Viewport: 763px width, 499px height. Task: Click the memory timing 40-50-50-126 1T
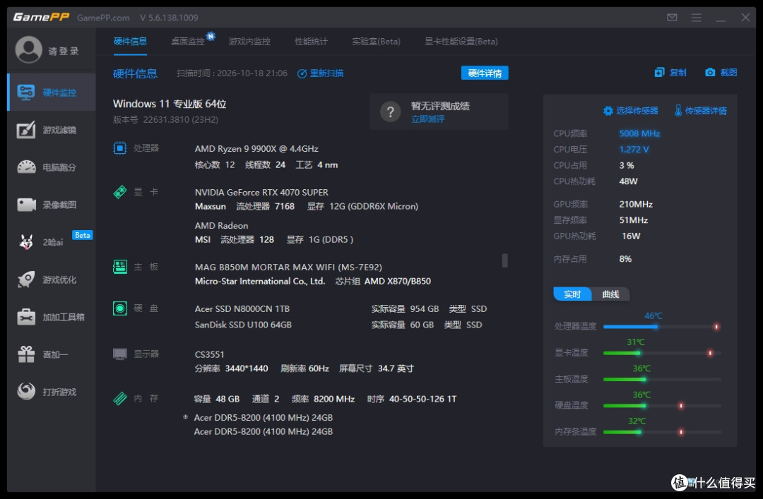pyautogui.click(x=422, y=399)
